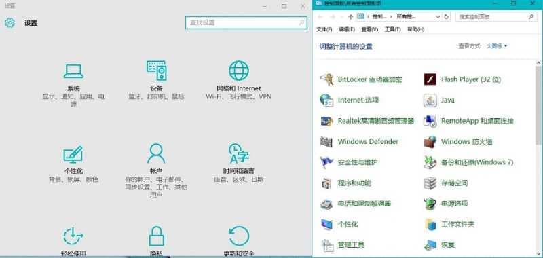Open the 网络和 Internet globe icon
The width and height of the screenshot is (543, 258).
(x=239, y=71)
